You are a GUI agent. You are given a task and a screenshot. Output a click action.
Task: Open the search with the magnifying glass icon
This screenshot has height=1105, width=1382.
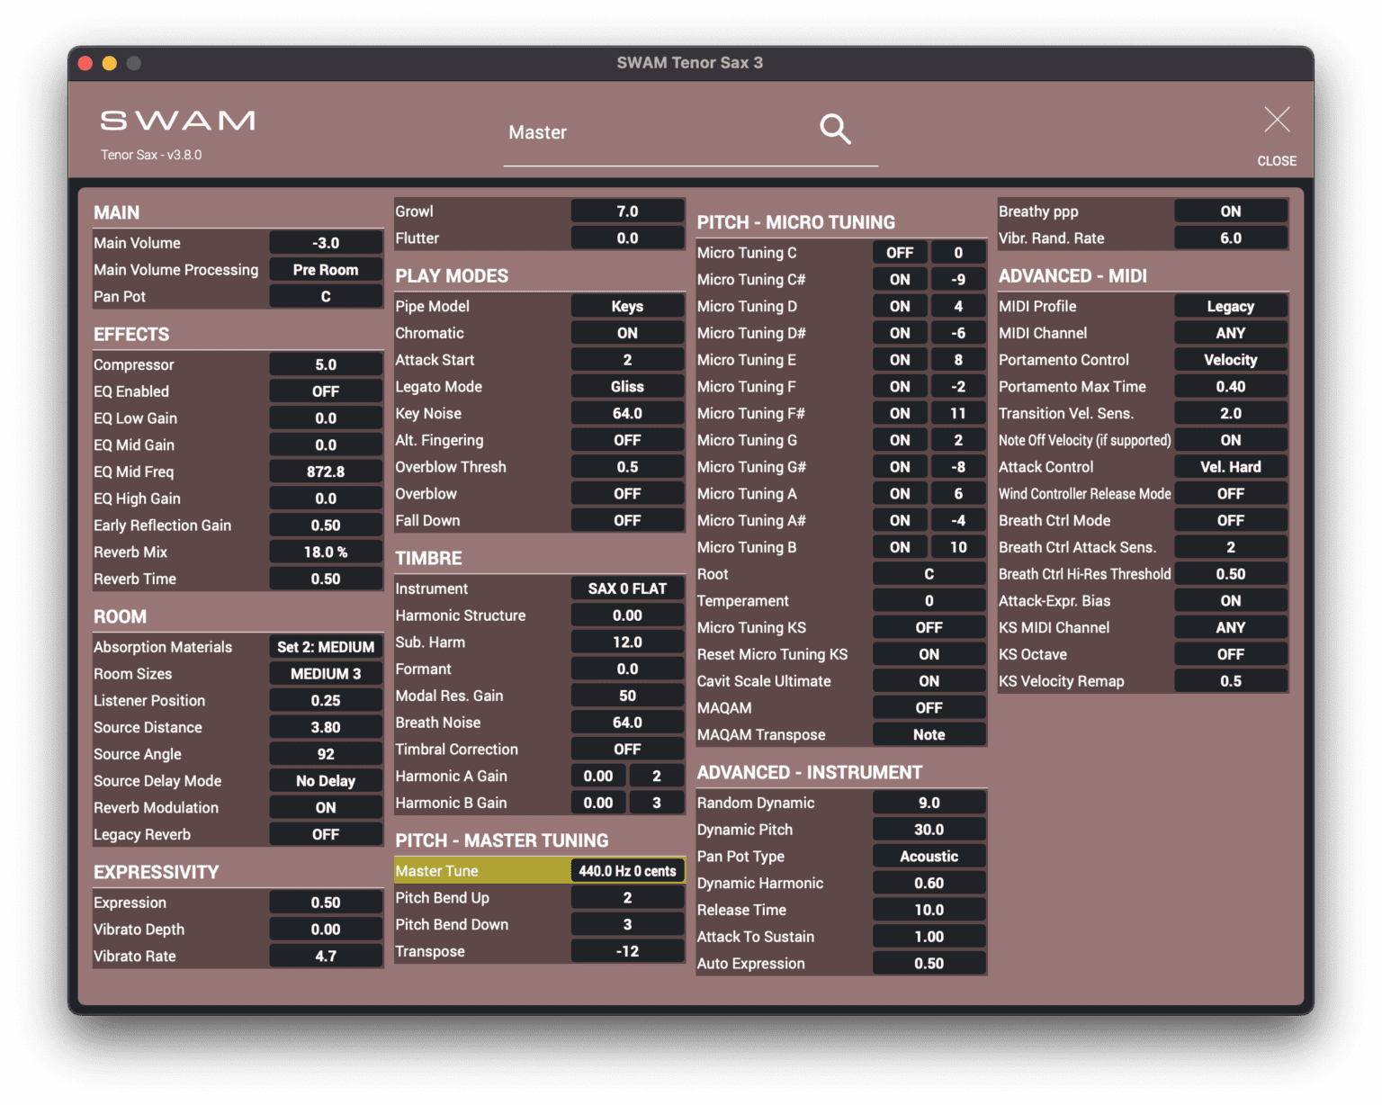[834, 129]
